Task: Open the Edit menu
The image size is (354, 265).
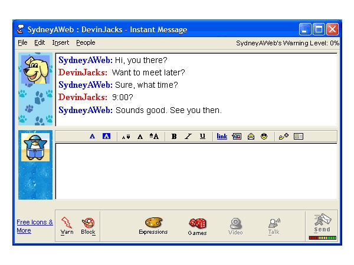Action: (40, 42)
